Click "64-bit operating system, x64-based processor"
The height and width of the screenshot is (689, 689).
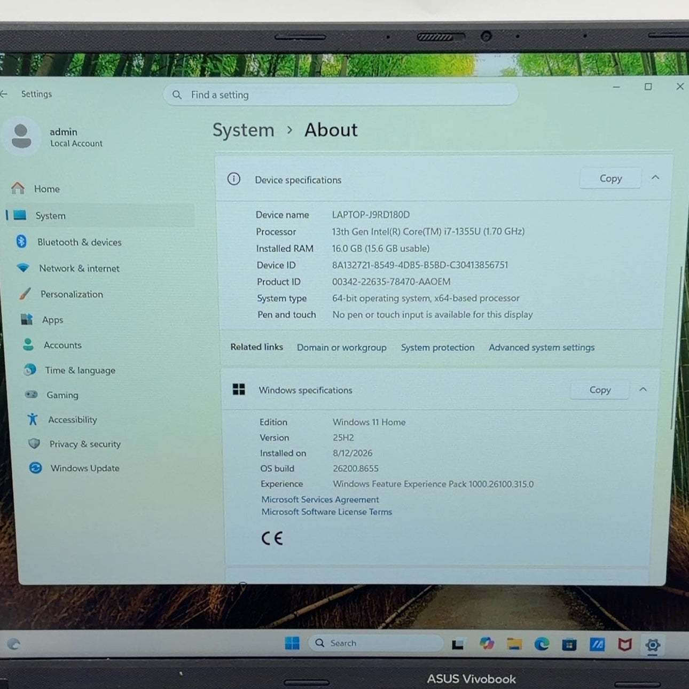[x=426, y=298]
